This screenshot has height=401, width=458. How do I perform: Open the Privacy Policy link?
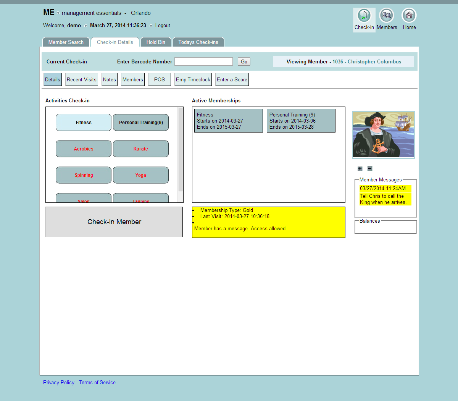(59, 382)
